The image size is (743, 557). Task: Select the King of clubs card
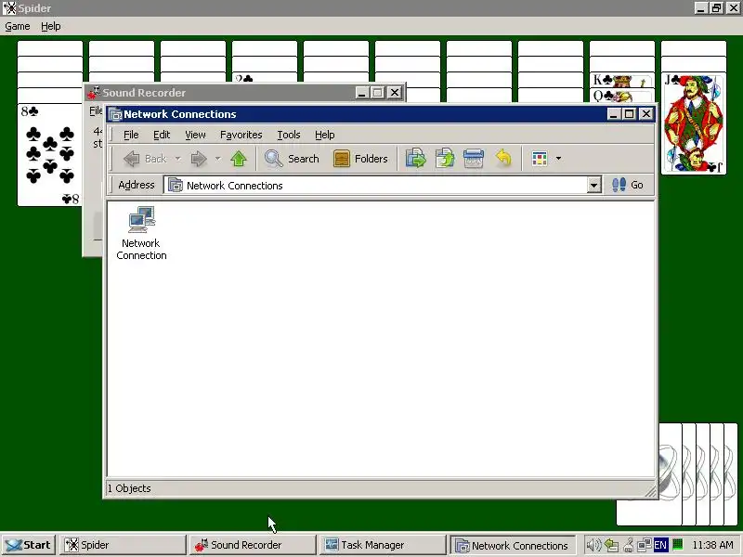click(621, 81)
